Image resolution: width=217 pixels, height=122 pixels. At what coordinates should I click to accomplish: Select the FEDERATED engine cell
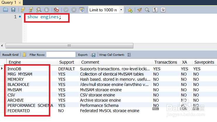[32, 111]
